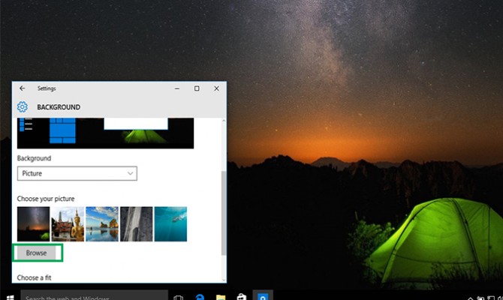Click the 'Settings' window title text

(x=47, y=88)
